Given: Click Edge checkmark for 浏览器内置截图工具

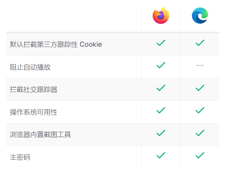Looking at the screenshot, I should pyautogui.click(x=200, y=133).
